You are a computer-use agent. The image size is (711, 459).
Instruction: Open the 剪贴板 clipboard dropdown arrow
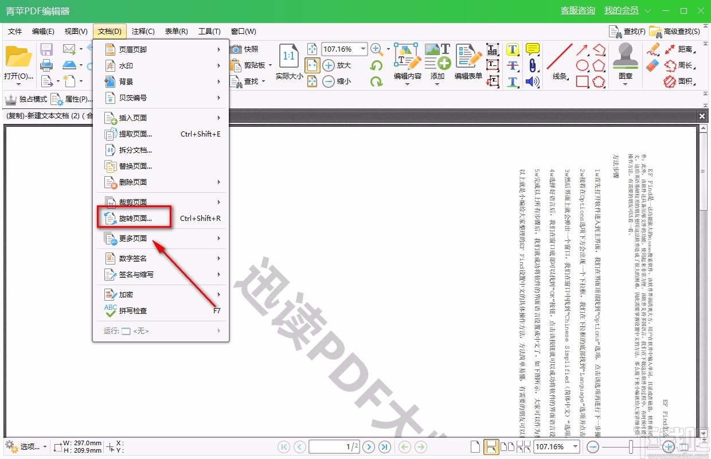(x=270, y=65)
